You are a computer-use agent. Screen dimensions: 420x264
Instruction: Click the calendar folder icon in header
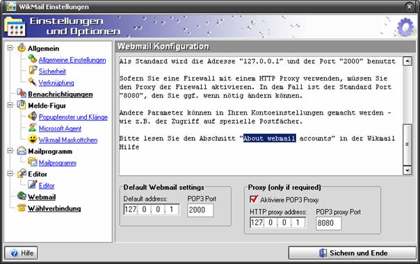(x=15, y=27)
